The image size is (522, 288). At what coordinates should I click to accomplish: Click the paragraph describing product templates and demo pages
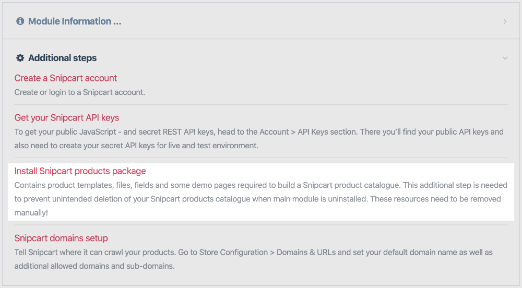tap(260, 199)
